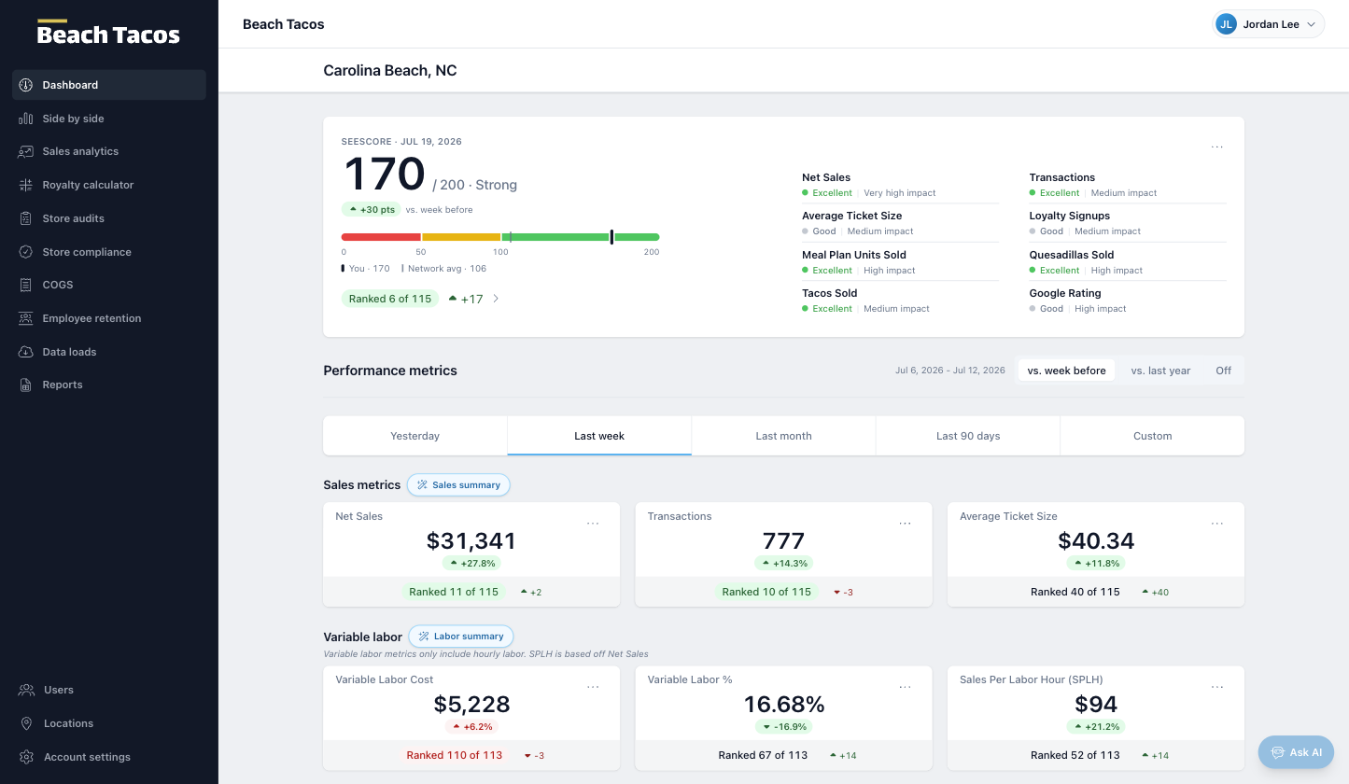The height and width of the screenshot is (784, 1349).
Task: Click the Users icon in sidebar
Action: 26,690
